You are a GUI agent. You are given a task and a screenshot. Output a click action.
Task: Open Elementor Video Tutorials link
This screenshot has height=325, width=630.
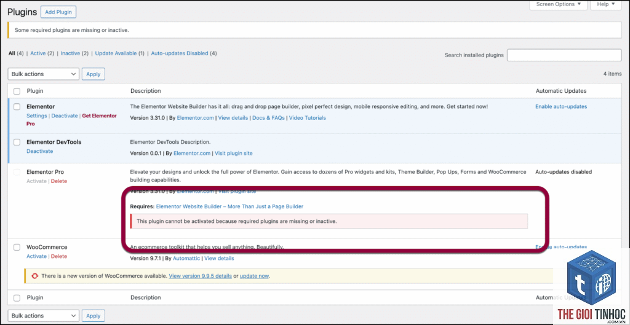tap(308, 118)
